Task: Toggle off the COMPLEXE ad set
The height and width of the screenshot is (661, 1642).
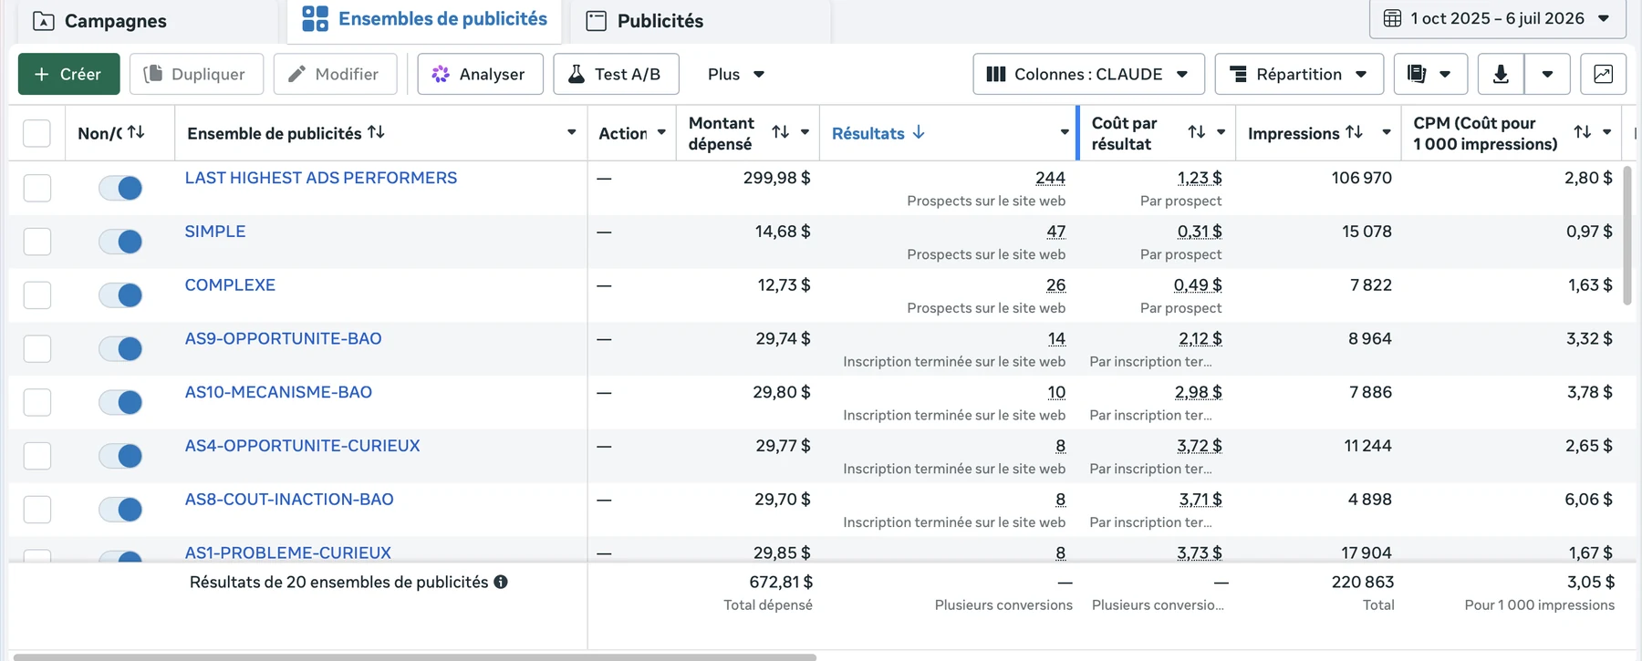Action: [120, 295]
